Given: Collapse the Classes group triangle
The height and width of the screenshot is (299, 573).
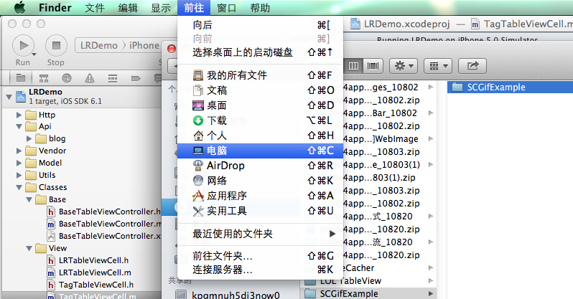Looking at the screenshot, I should [x=19, y=188].
